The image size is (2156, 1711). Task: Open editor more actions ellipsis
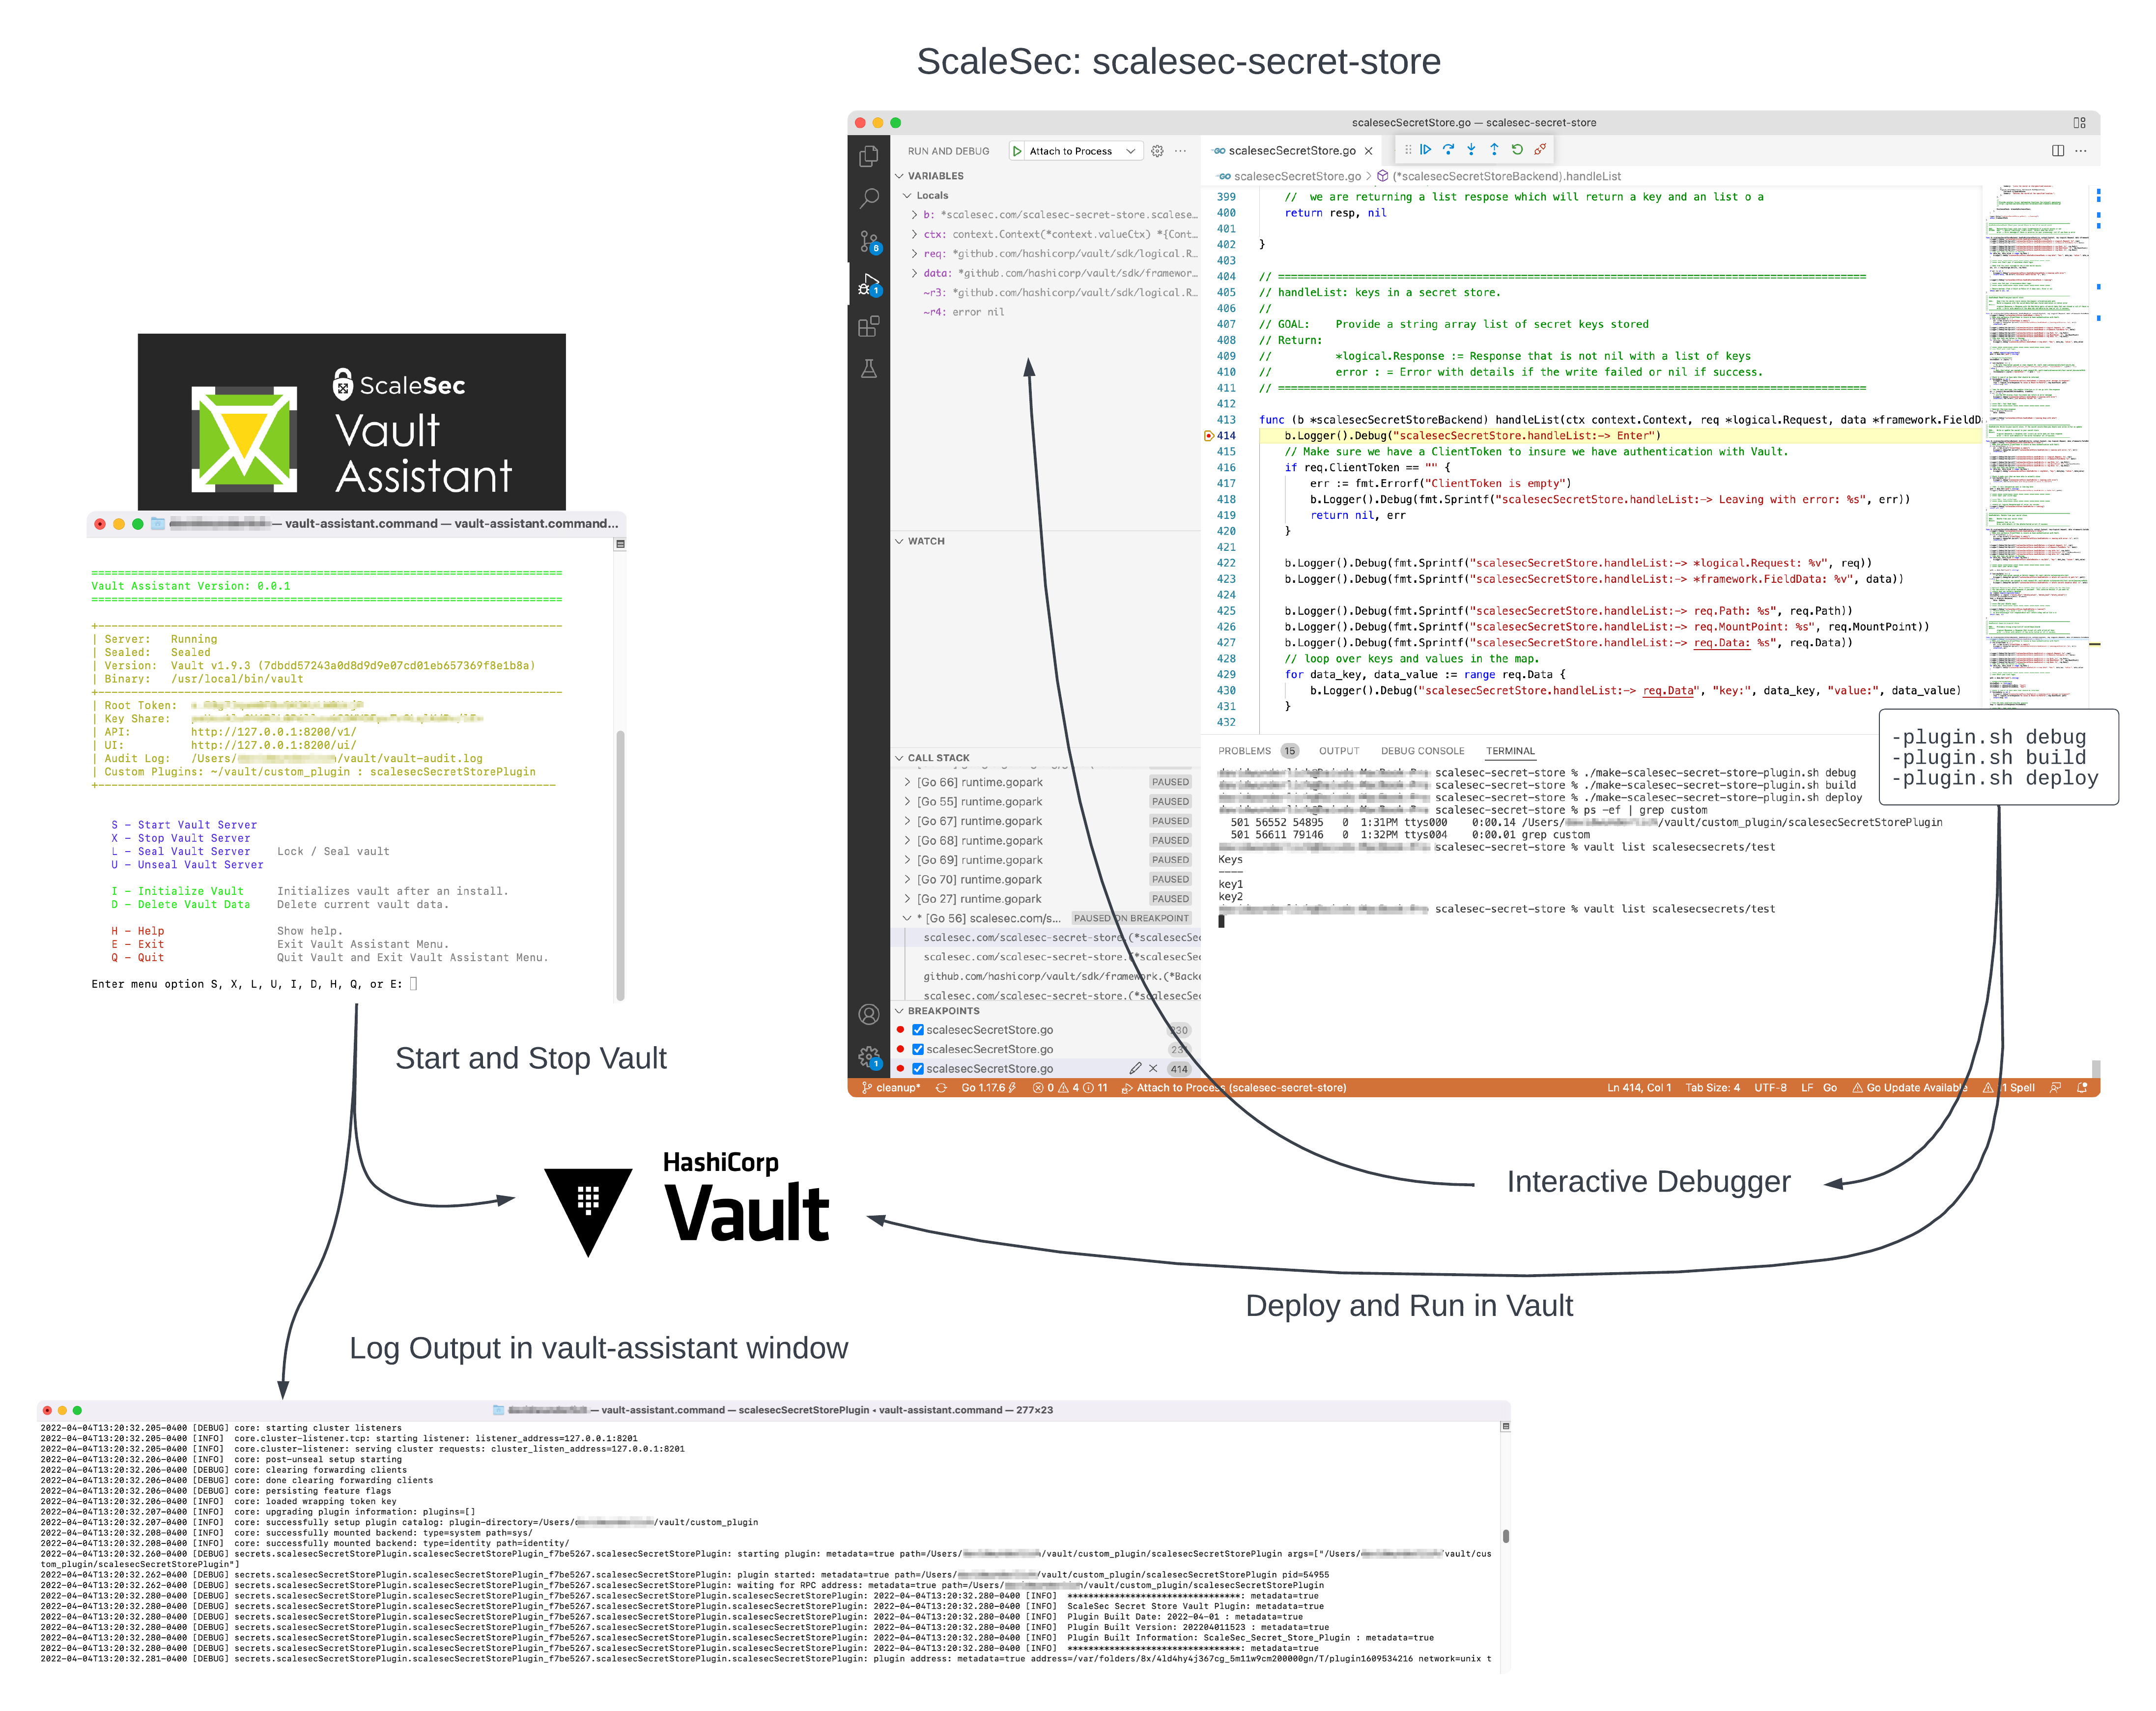point(2081,151)
